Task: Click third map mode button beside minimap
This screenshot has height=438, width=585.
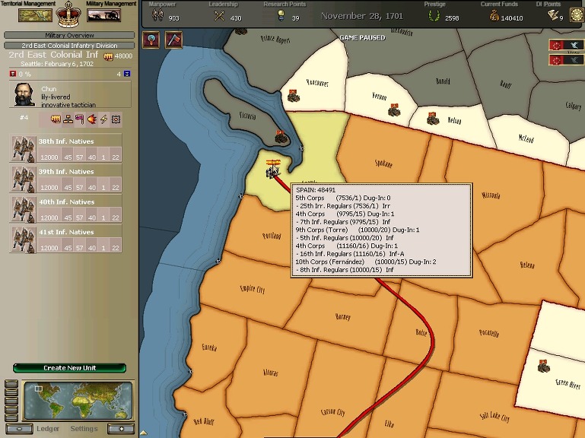Action: (11, 401)
